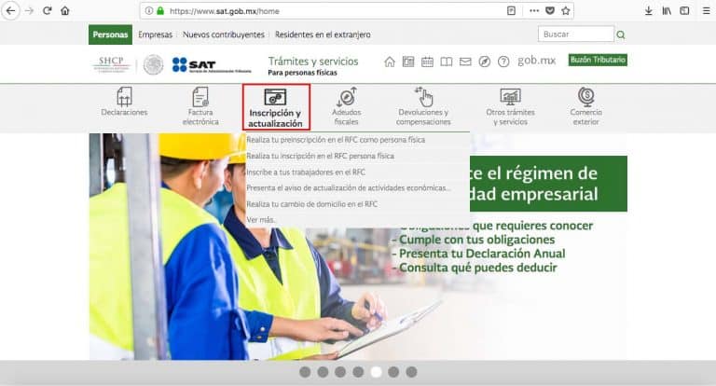Click the SAT home icon in header
716x386 pixels.
(390, 62)
